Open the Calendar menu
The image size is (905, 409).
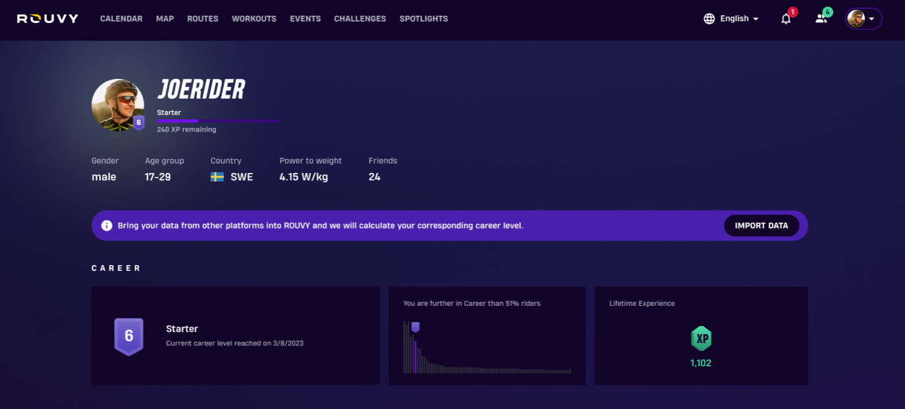pos(121,19)
